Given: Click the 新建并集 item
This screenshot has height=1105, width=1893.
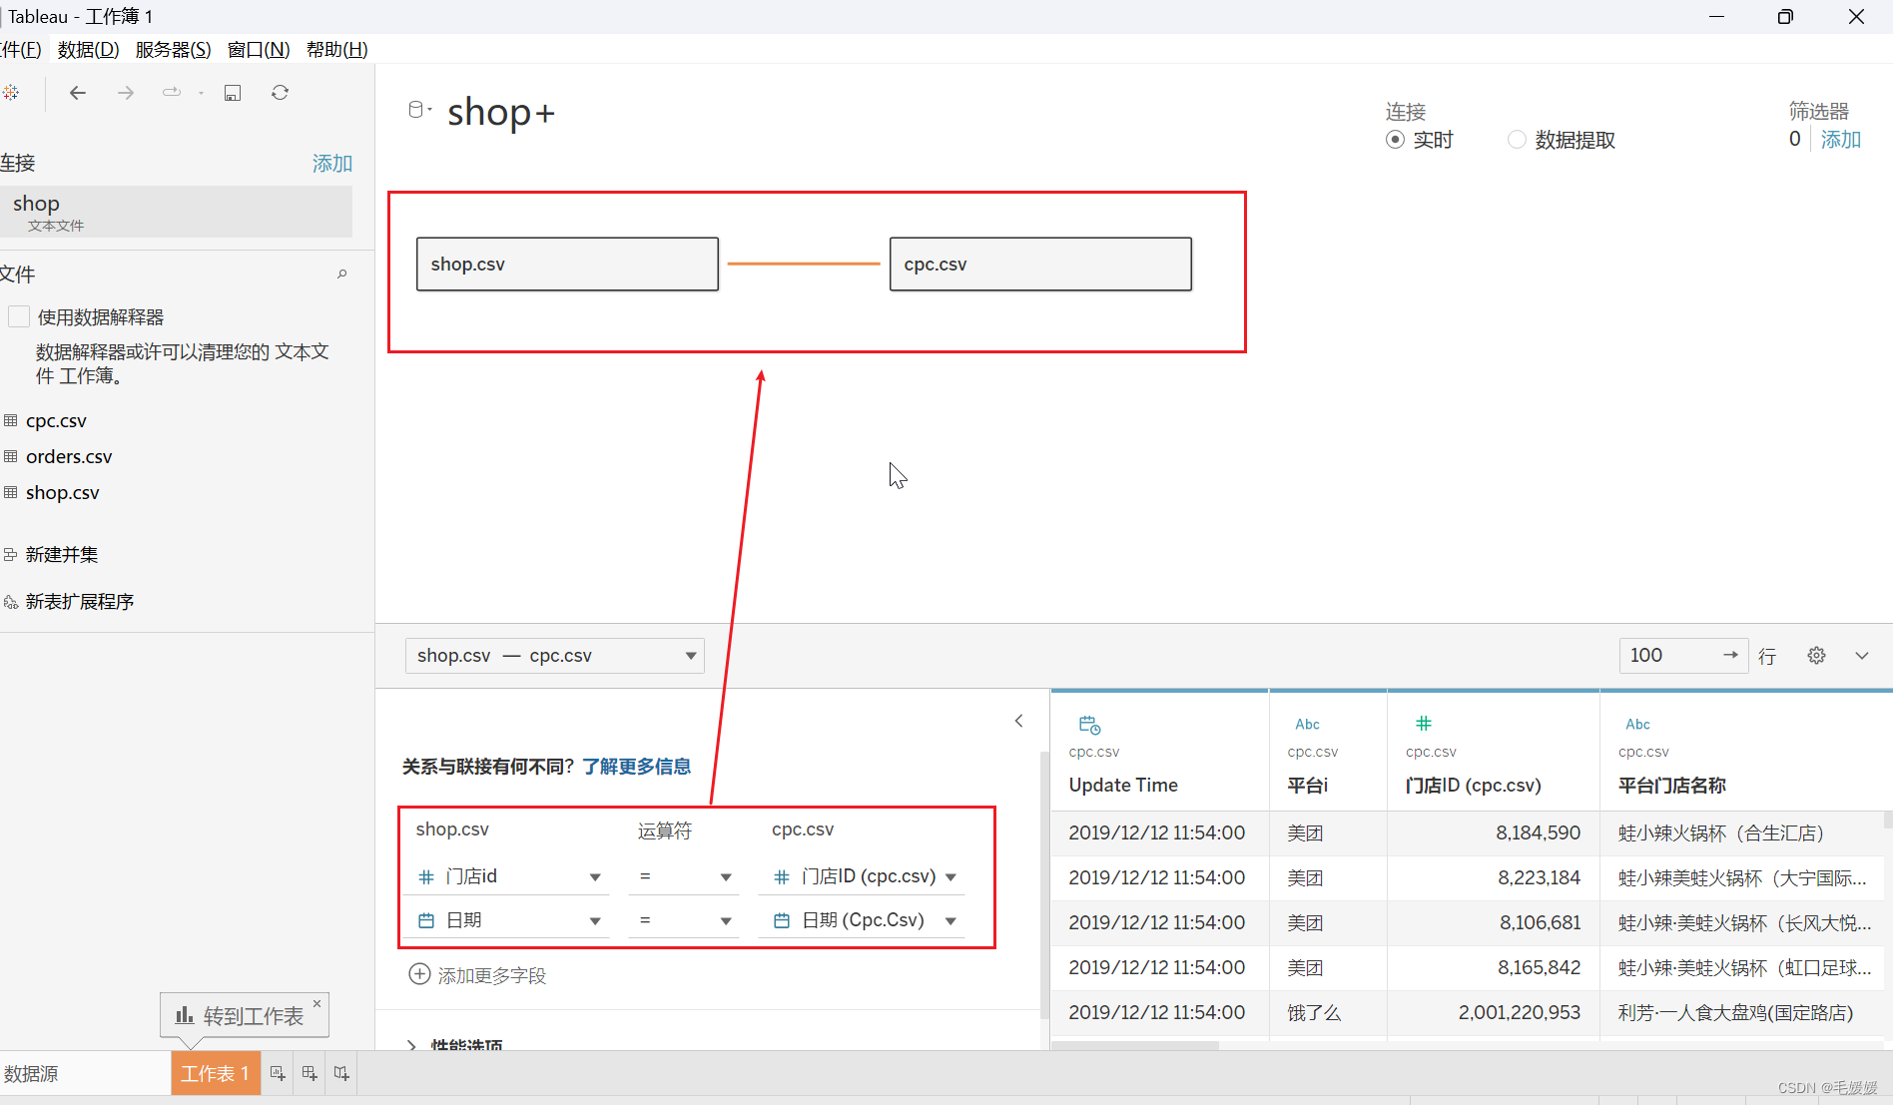Looking at the screenshot, I should [x=62, y=554].
